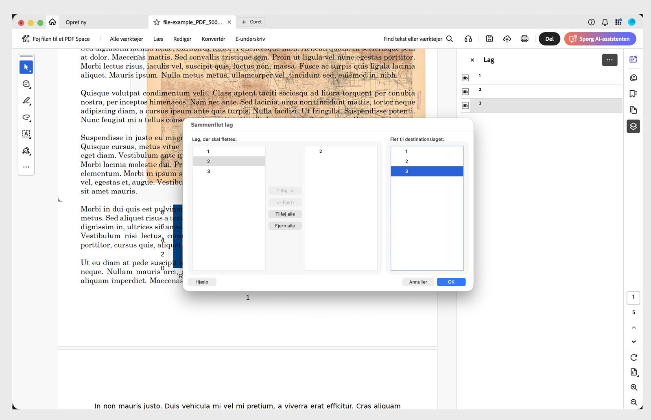Image resolution: width=651 pixels, height=420 pixels.
Task: Choose the Selection arrow tool
Action: [x=26, y=67]
